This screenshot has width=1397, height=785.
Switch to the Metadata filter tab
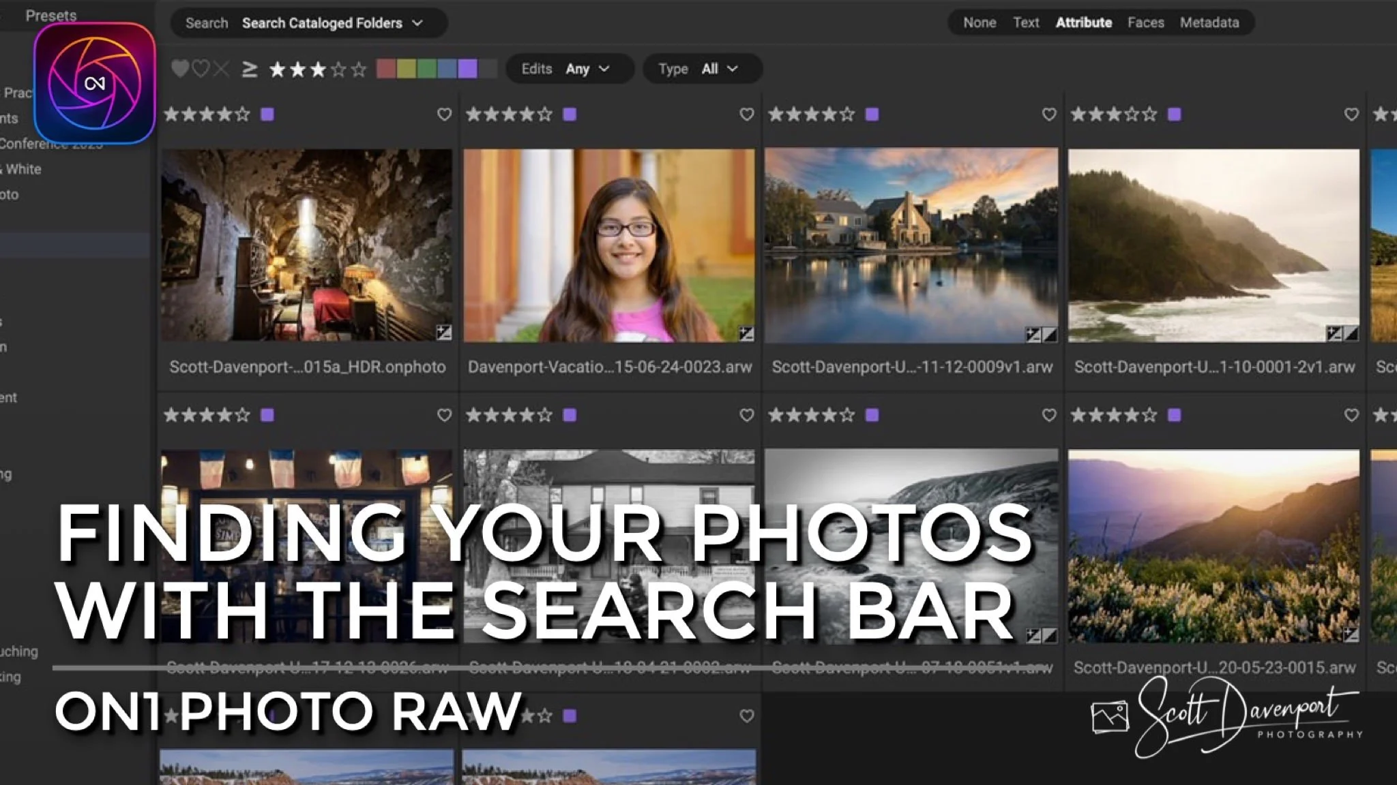point(1209,22)
